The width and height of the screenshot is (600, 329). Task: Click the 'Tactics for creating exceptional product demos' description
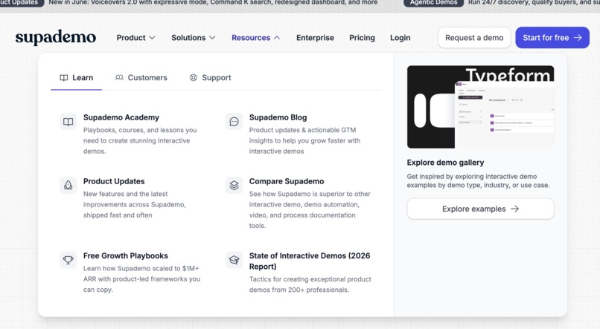(310, 284)
